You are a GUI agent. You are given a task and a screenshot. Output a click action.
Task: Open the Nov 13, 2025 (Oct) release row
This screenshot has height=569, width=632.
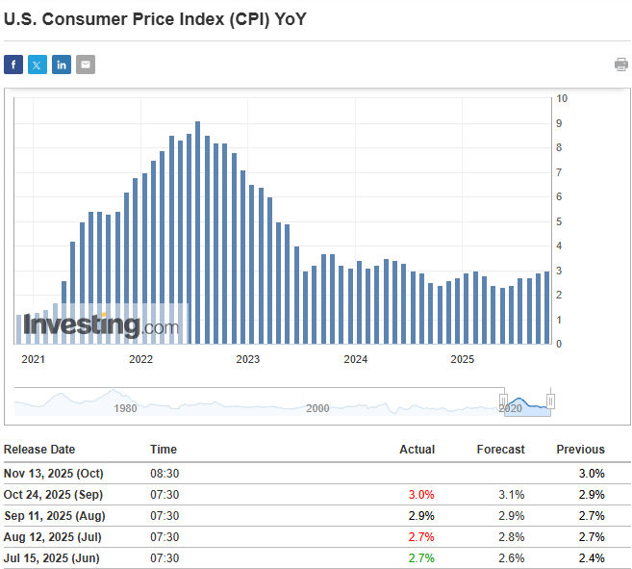pos(54,473)
